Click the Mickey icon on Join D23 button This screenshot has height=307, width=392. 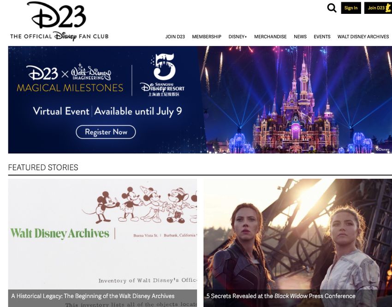click(x=388, y=8)
